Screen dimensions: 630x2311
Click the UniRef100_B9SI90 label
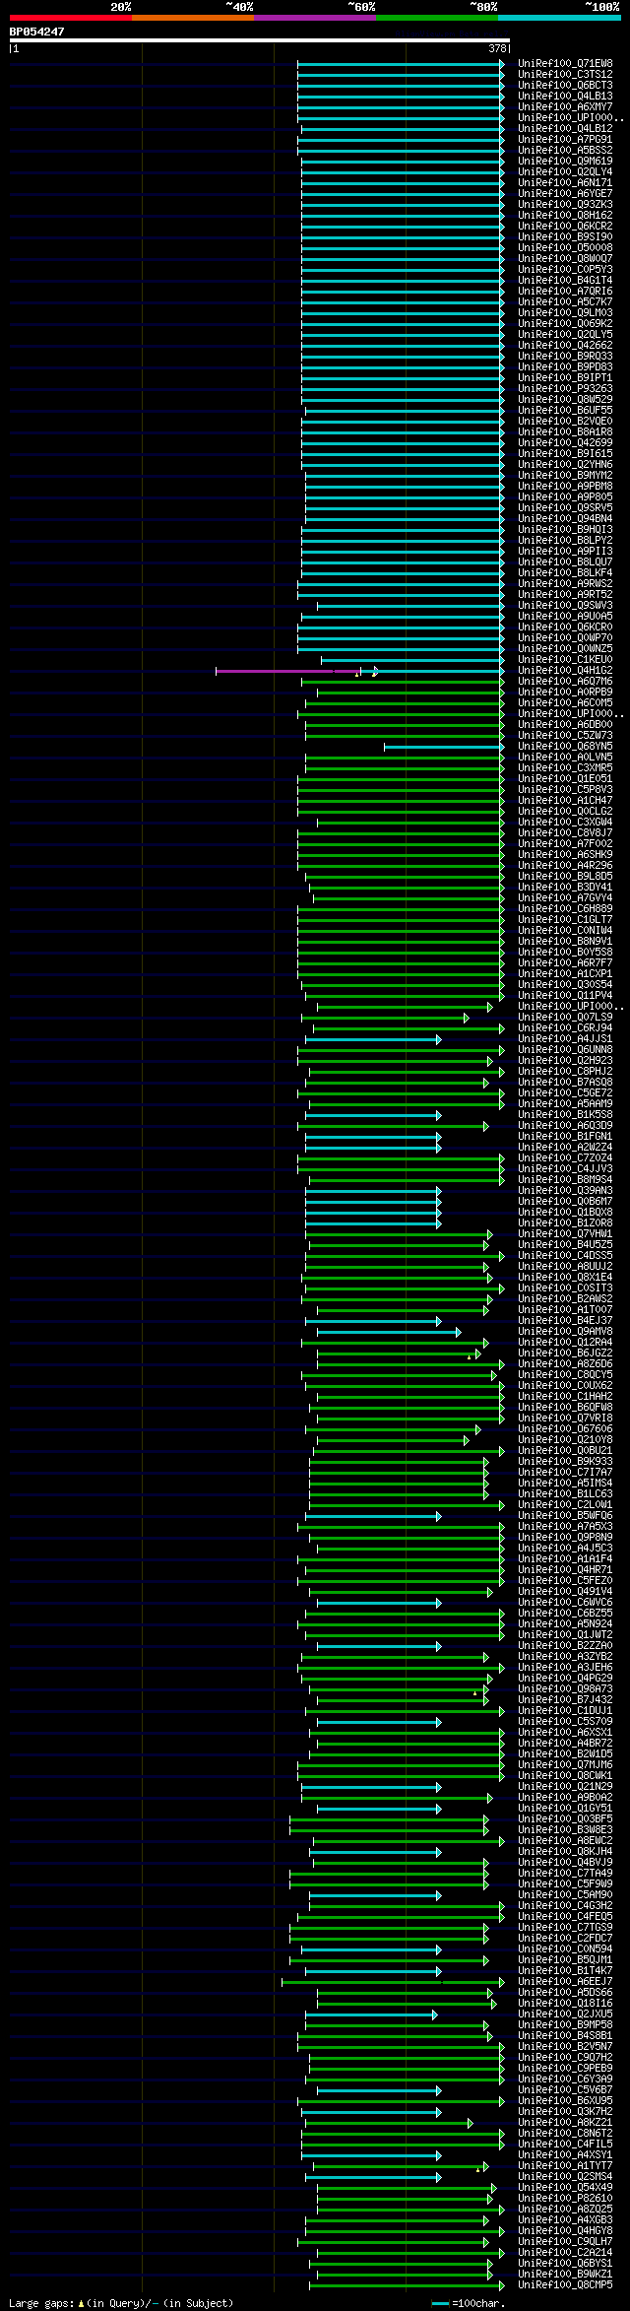565,236
